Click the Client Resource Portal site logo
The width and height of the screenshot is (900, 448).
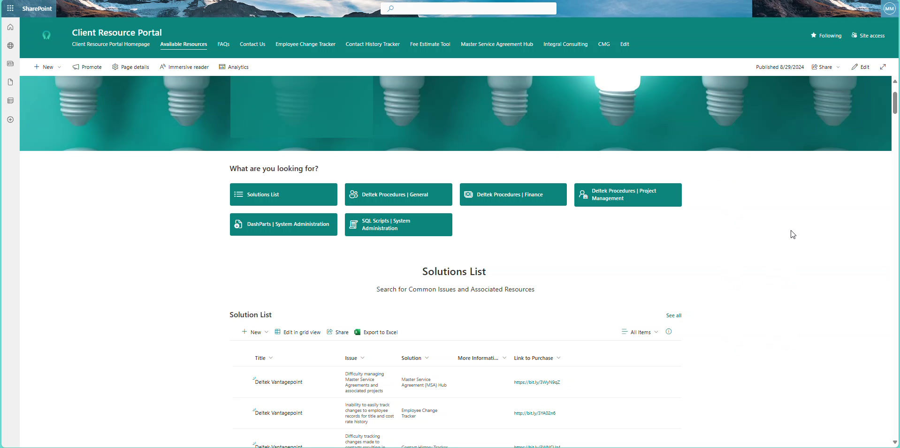tap(46, 35)
